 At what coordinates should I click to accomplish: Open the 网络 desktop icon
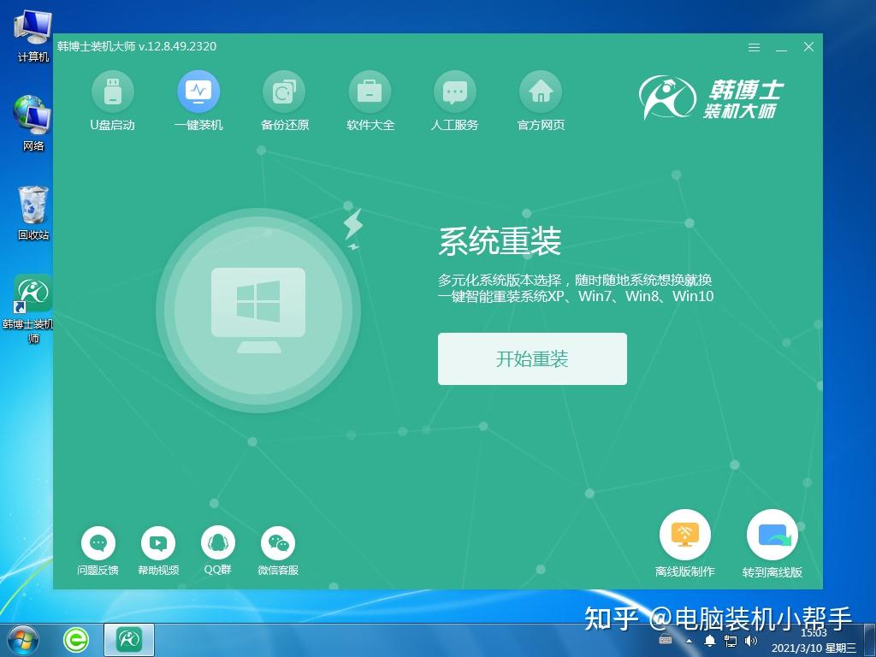33,123
